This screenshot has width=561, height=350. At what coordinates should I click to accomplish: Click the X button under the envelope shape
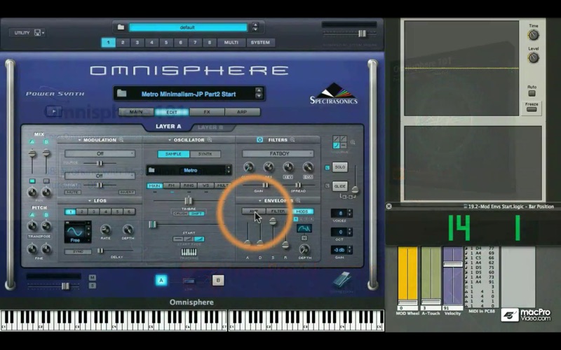pos(304,238)
